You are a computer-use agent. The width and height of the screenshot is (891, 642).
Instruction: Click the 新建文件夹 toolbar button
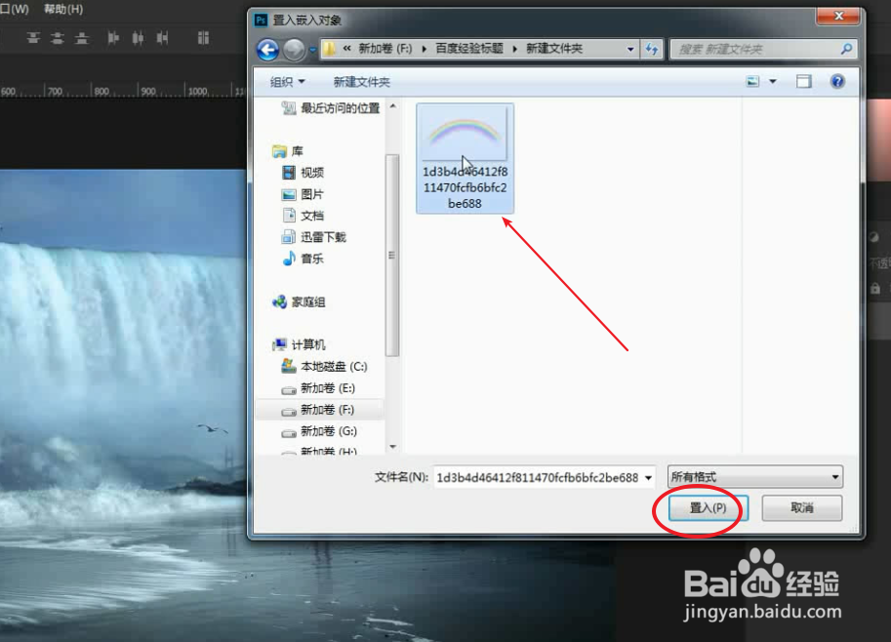(361, 82)
